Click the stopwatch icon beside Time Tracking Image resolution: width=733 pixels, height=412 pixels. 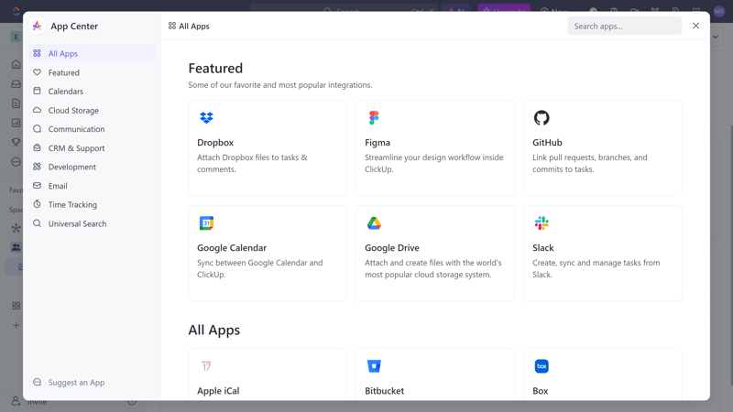37,204
